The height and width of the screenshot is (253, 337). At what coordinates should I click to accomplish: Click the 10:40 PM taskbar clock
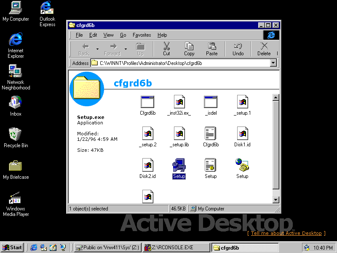pyautogui.click(x=323, y=248)
